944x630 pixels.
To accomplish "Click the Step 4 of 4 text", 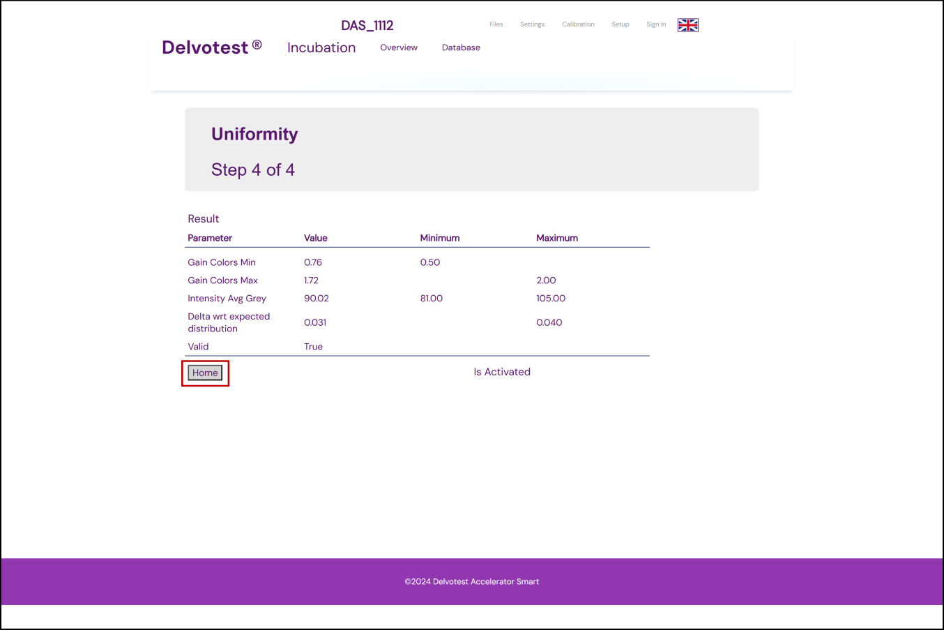I will (252, 170).
